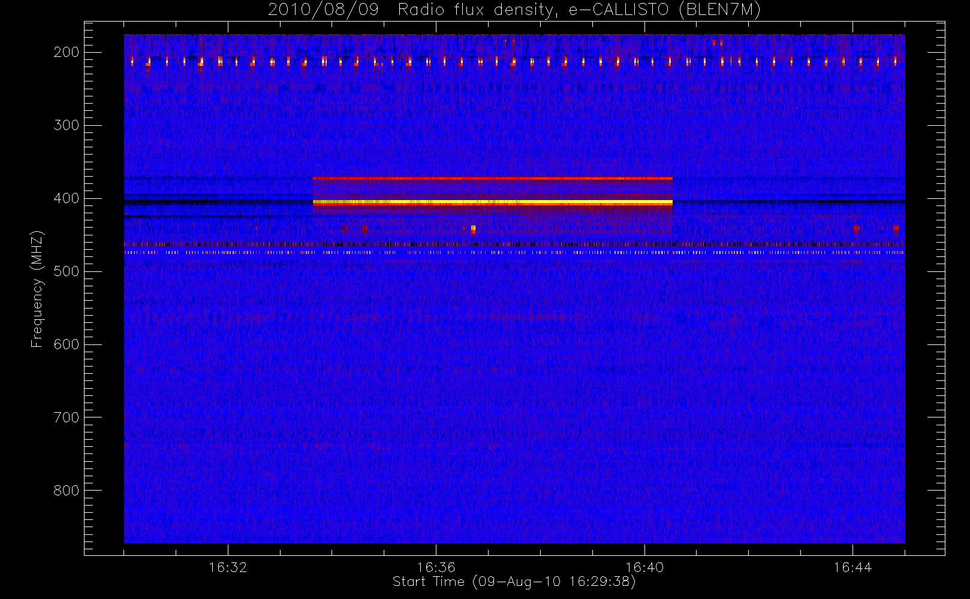Click the 'Frequency (MHz)' axis label
This screenshot has height=599, width=970.
pyautogui.click(x=37, y=289)
